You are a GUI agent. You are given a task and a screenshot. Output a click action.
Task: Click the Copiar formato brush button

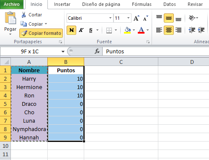click(41, 33)
